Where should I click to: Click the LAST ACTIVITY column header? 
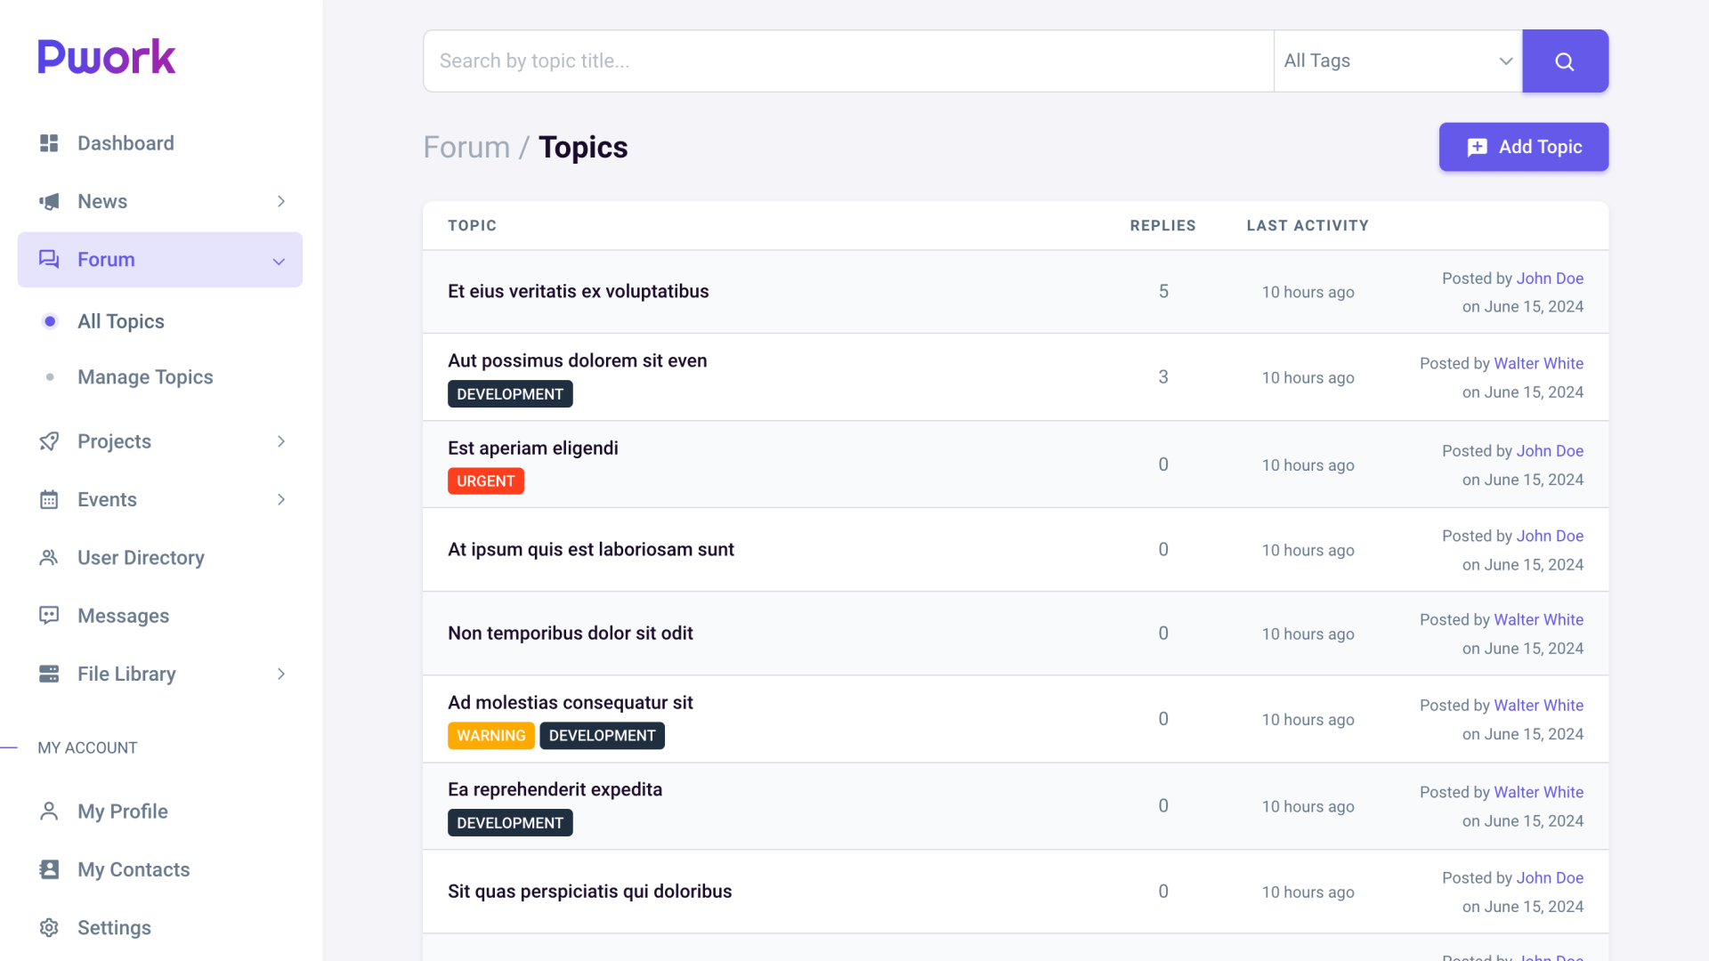click(1308, 225)
